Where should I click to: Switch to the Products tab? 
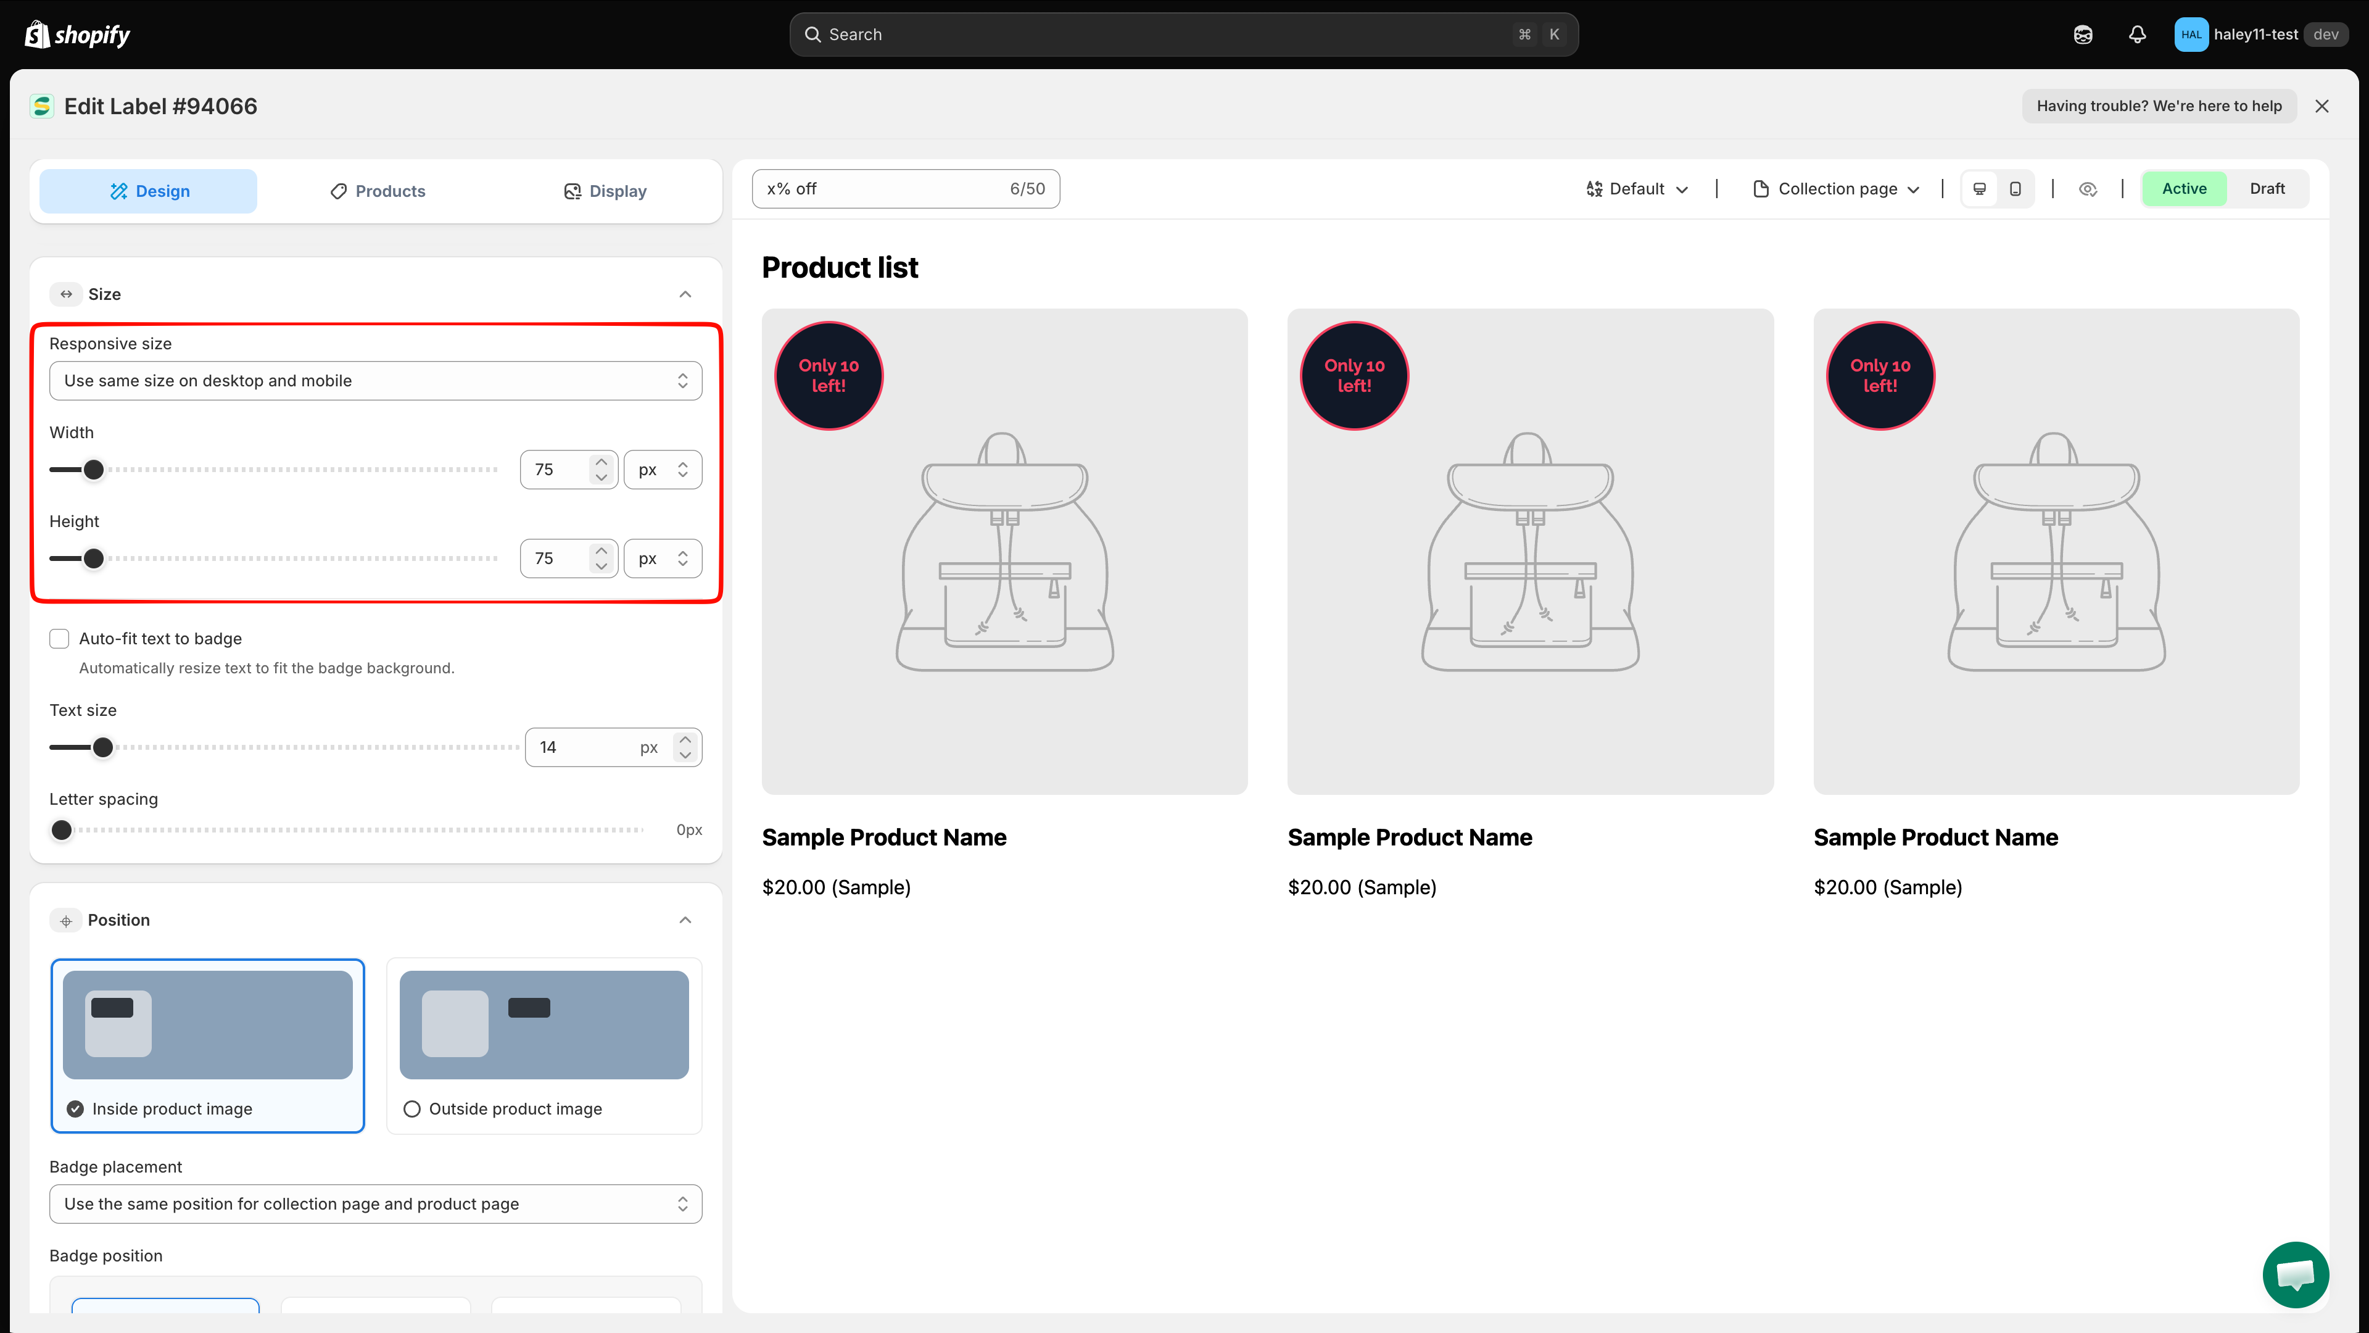(x=377, y=191)
